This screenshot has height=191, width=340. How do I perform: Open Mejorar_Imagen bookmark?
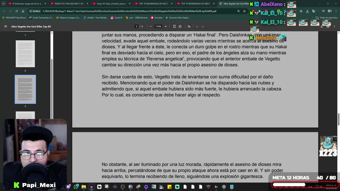pos(68,18)
